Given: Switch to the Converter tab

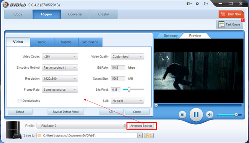Looking at the screenshot, I should pos(75,14).
